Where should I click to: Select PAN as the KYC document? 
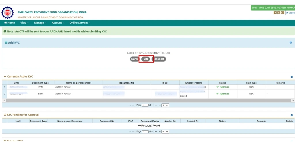(145, 59)
